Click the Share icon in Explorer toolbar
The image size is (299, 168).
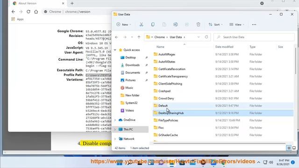[187, 25]
